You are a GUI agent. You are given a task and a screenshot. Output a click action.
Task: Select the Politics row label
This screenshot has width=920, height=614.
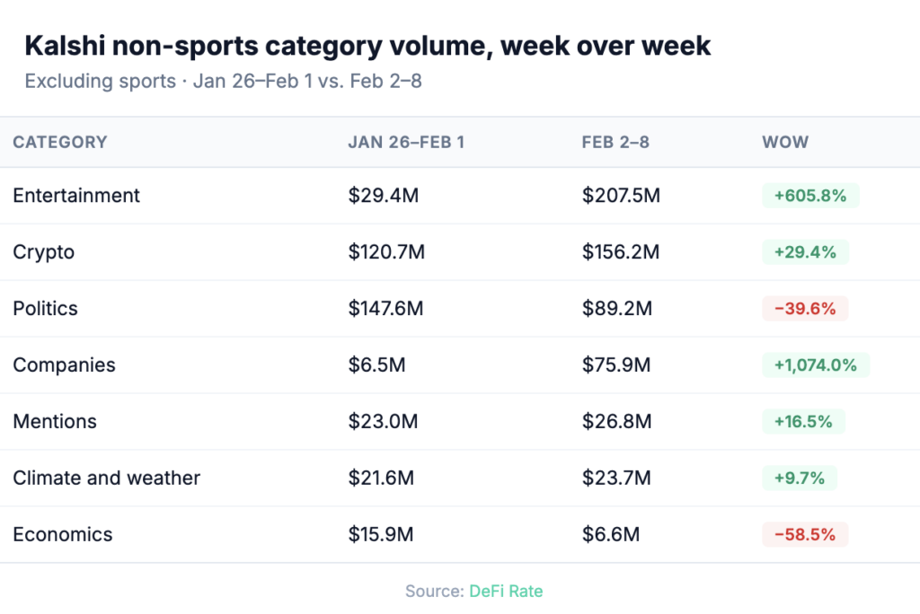(x=45, y=309)
